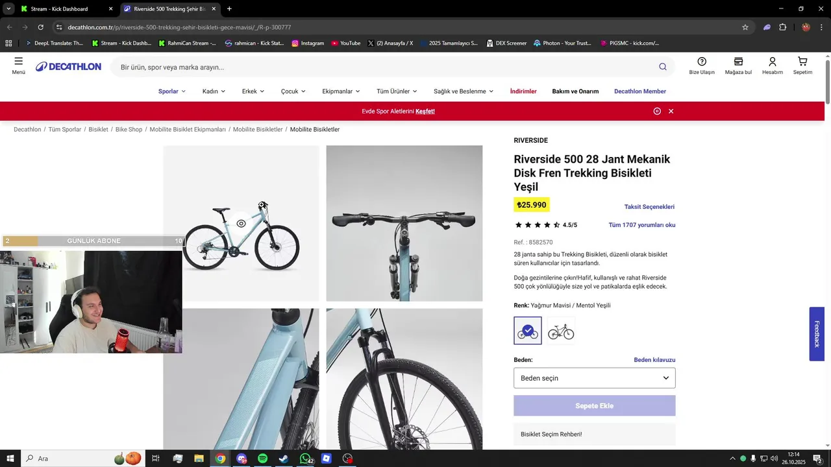Bookmark this page with the star icon
Viewport: 831px width, 467px height.
[745, 27]
